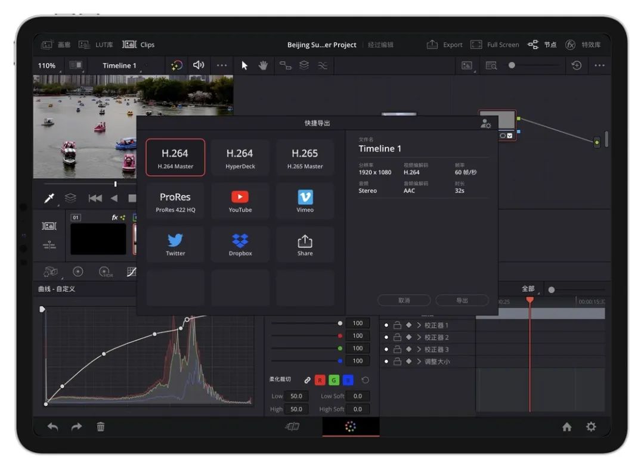Choose Vimeo export preset
Viewport: 644px width, 470px height.
coord(305,201)
